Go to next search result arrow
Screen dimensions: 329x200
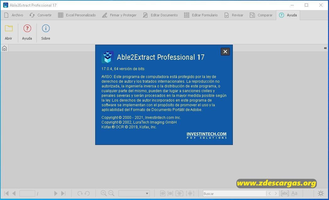276,193
